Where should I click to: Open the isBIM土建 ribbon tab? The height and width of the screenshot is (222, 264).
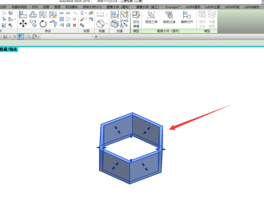pyautogui.click(x=213, y=7)
